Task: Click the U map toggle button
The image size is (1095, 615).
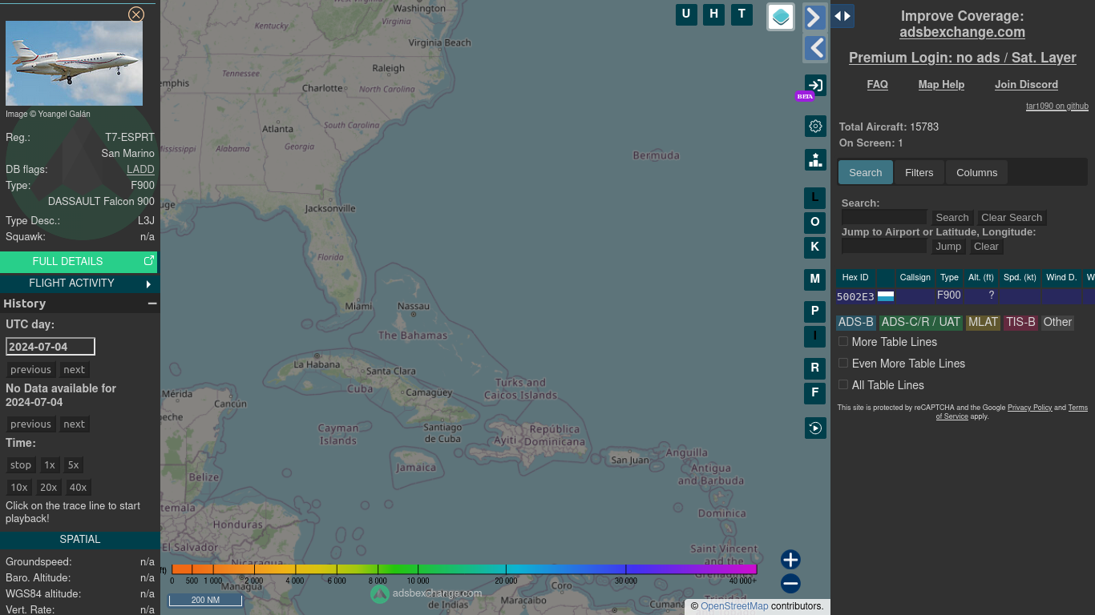Action: pyautogui.click(x=686, y=14)
